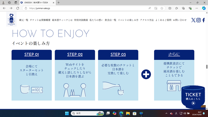
Task: Open the Instagram social link
Action: tap(199, 20)
